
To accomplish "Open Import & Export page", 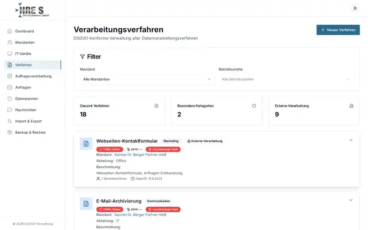I will click(x=33, y=121).
